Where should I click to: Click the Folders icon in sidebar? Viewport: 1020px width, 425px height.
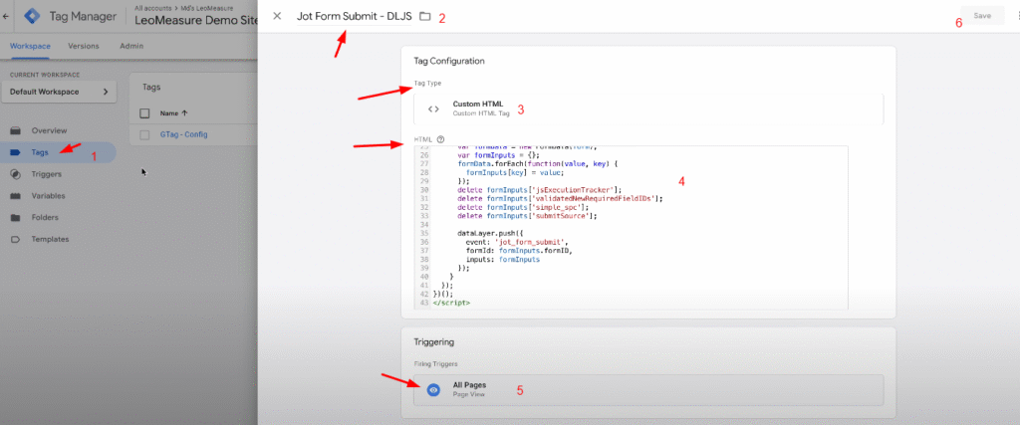(x=16, y=217)
